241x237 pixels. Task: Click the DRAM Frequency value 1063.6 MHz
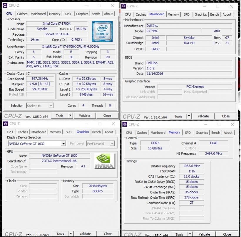pyautogui.click(x=191, y=166)
